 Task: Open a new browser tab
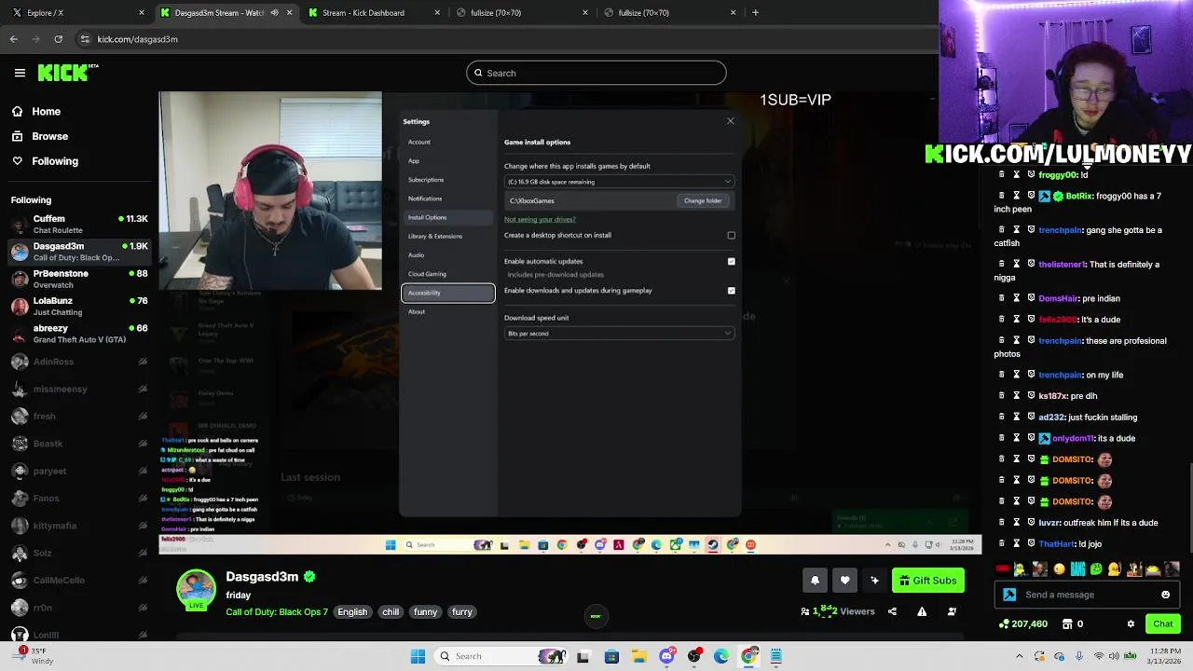tap(755, 13)
